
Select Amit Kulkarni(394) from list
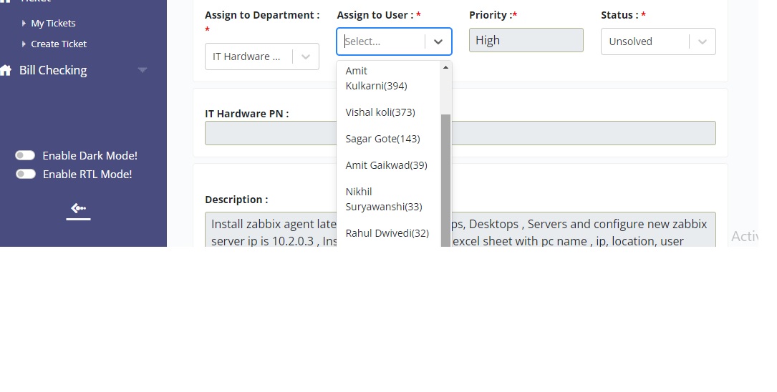click(x=388, y=78)
